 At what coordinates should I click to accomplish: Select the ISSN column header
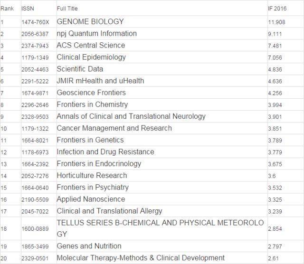[x=28, y=9]
